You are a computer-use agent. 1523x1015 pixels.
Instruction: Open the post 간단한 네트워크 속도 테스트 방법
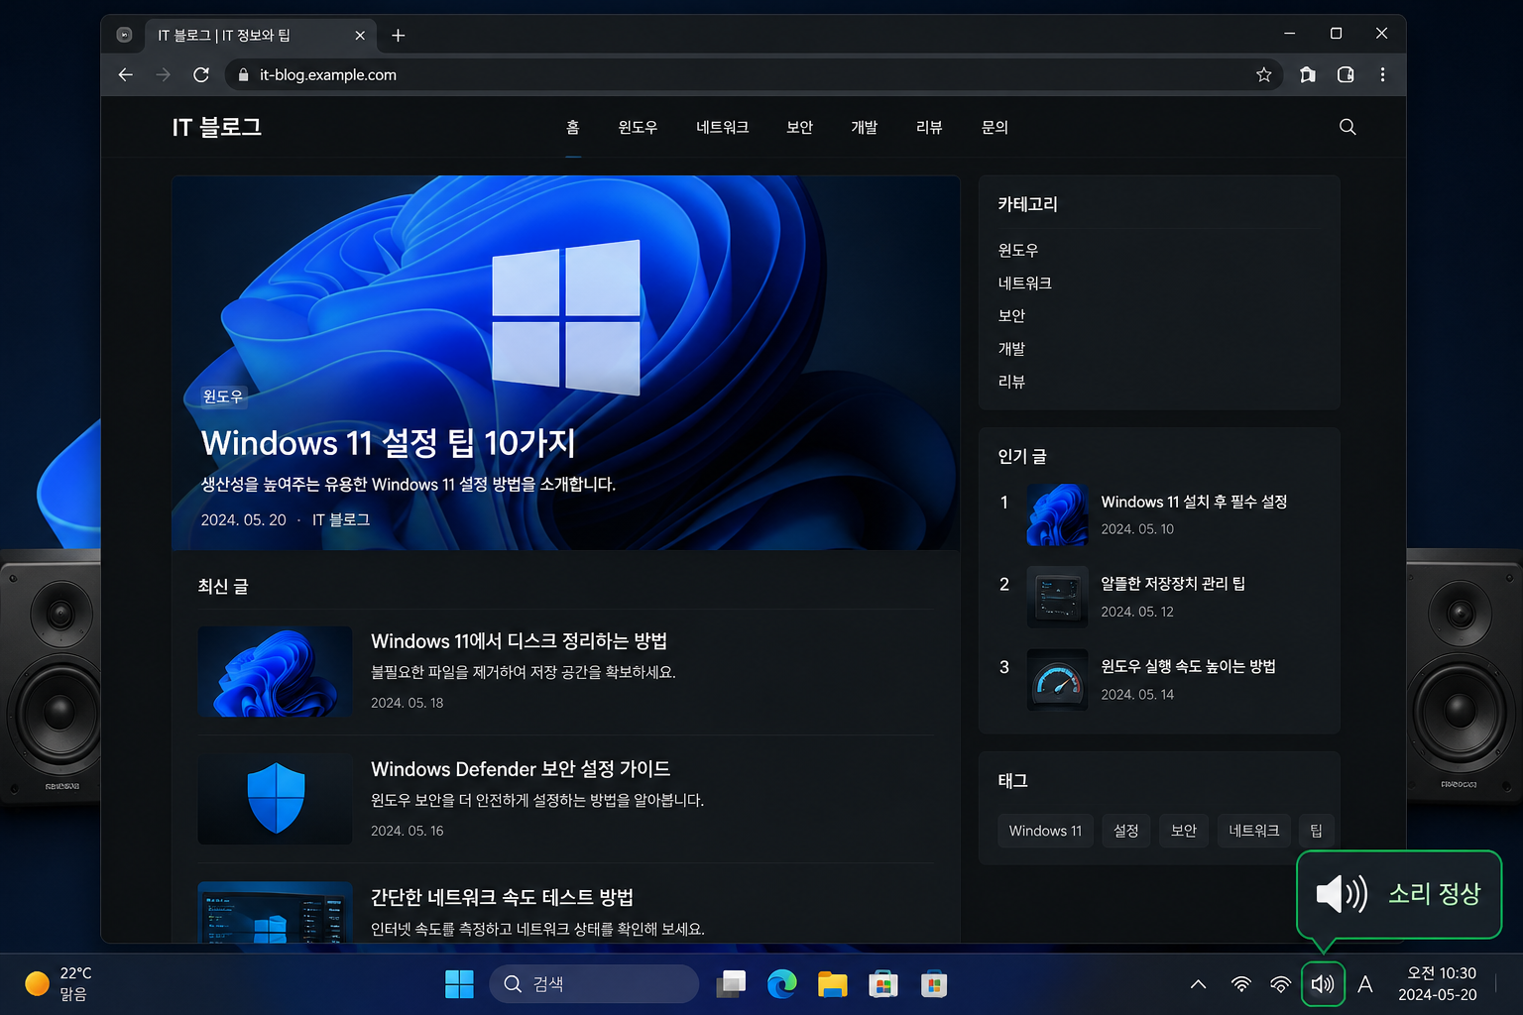[502, 897]
